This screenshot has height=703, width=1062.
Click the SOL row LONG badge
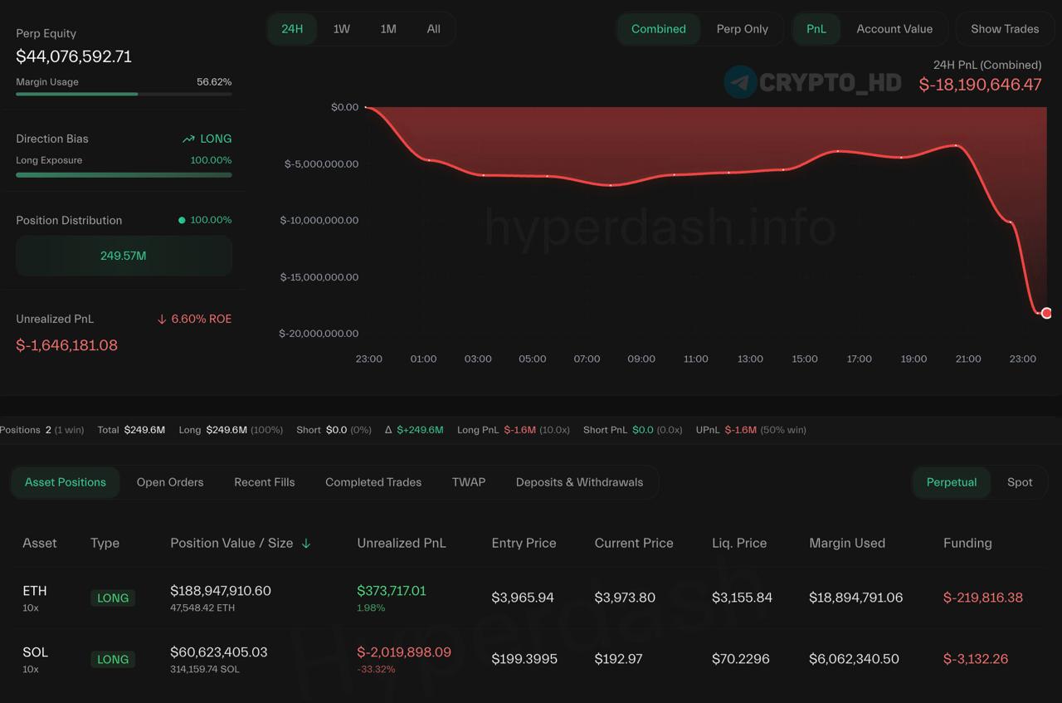click(113, 660)
